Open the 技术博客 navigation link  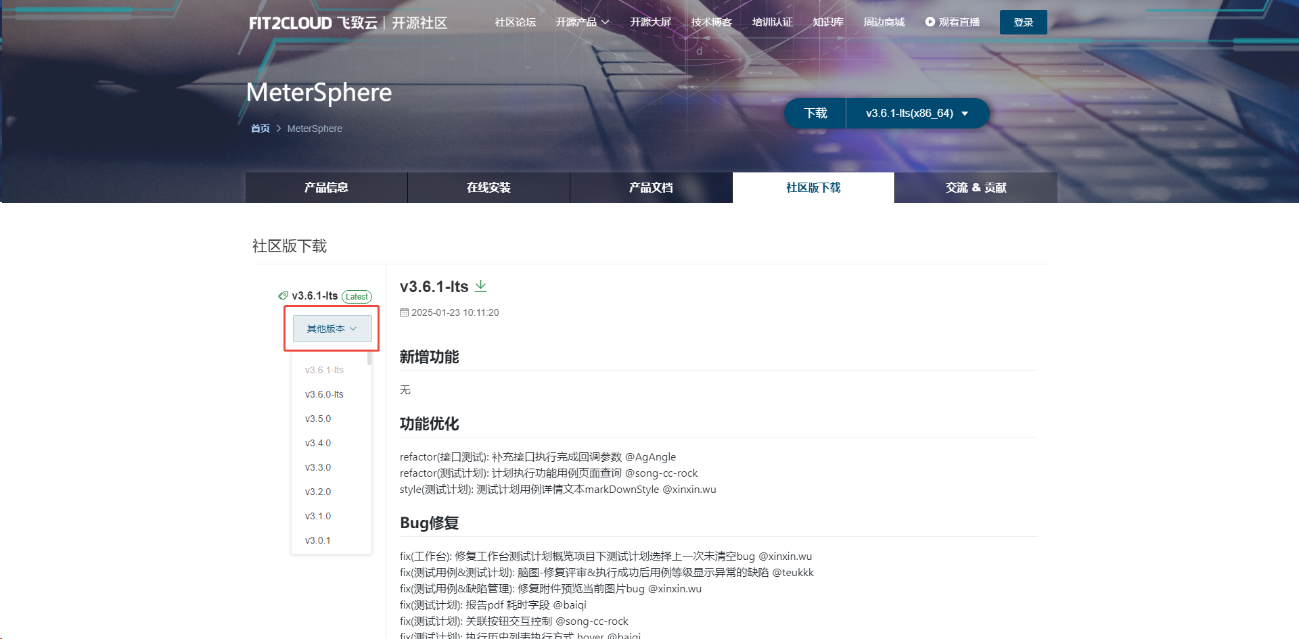point(710,22)
